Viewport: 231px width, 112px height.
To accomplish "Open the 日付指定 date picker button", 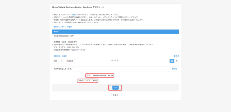I will tap(70, 61).
